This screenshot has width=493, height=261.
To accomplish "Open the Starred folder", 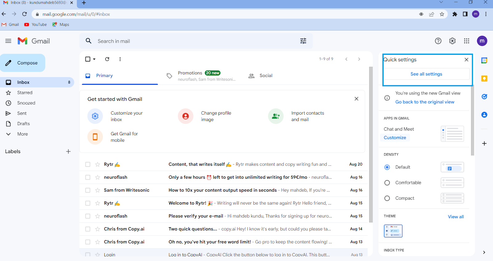I will pyautogui.click(x=37, y=93).
